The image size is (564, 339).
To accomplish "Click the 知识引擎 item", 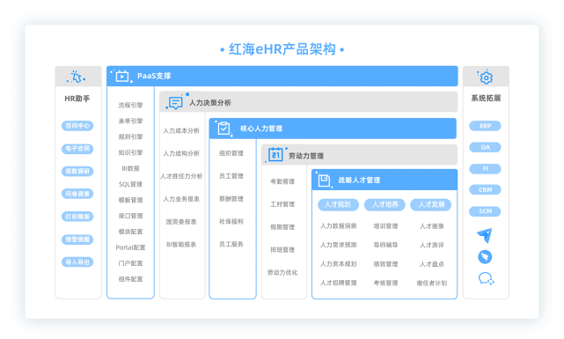I will tap(130, 152).
